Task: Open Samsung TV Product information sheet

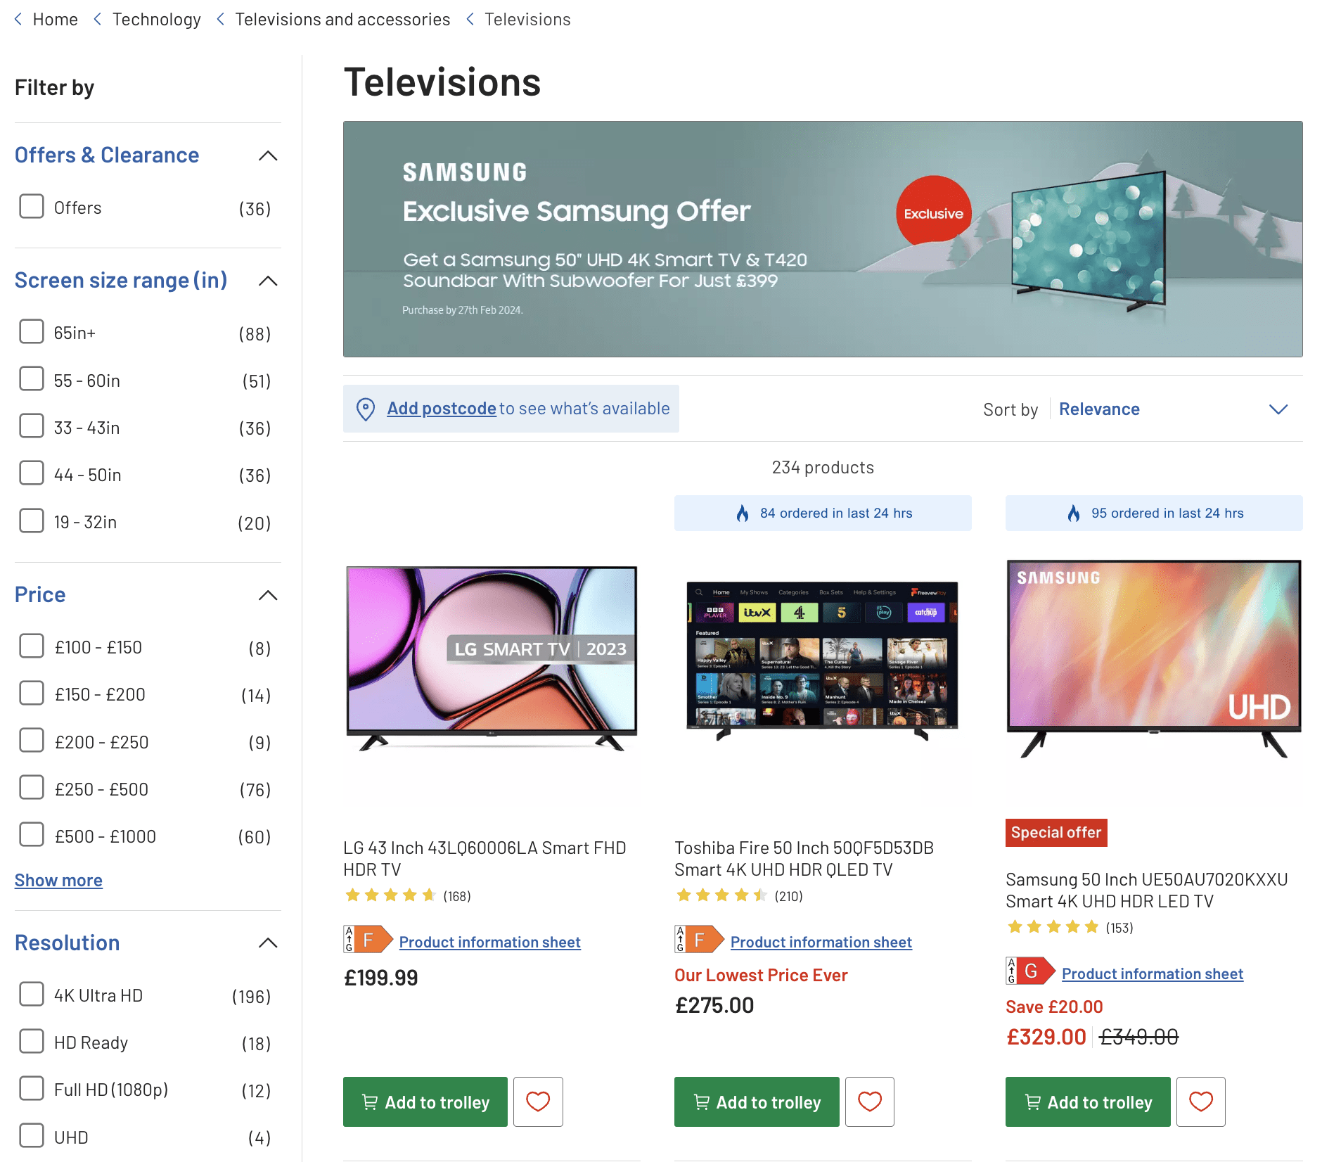Action: [x=1153, y=973]
